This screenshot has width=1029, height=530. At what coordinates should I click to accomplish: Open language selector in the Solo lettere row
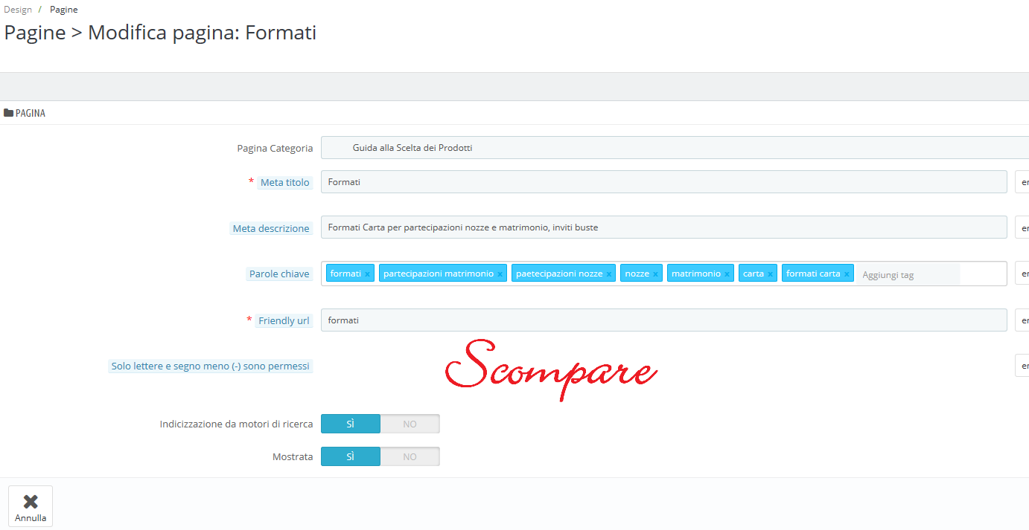(x=1022, y=366)
